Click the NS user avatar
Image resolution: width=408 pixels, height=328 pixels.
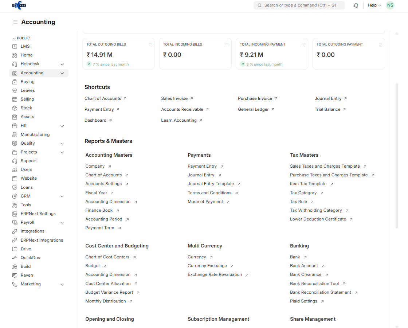pos(390,5)
